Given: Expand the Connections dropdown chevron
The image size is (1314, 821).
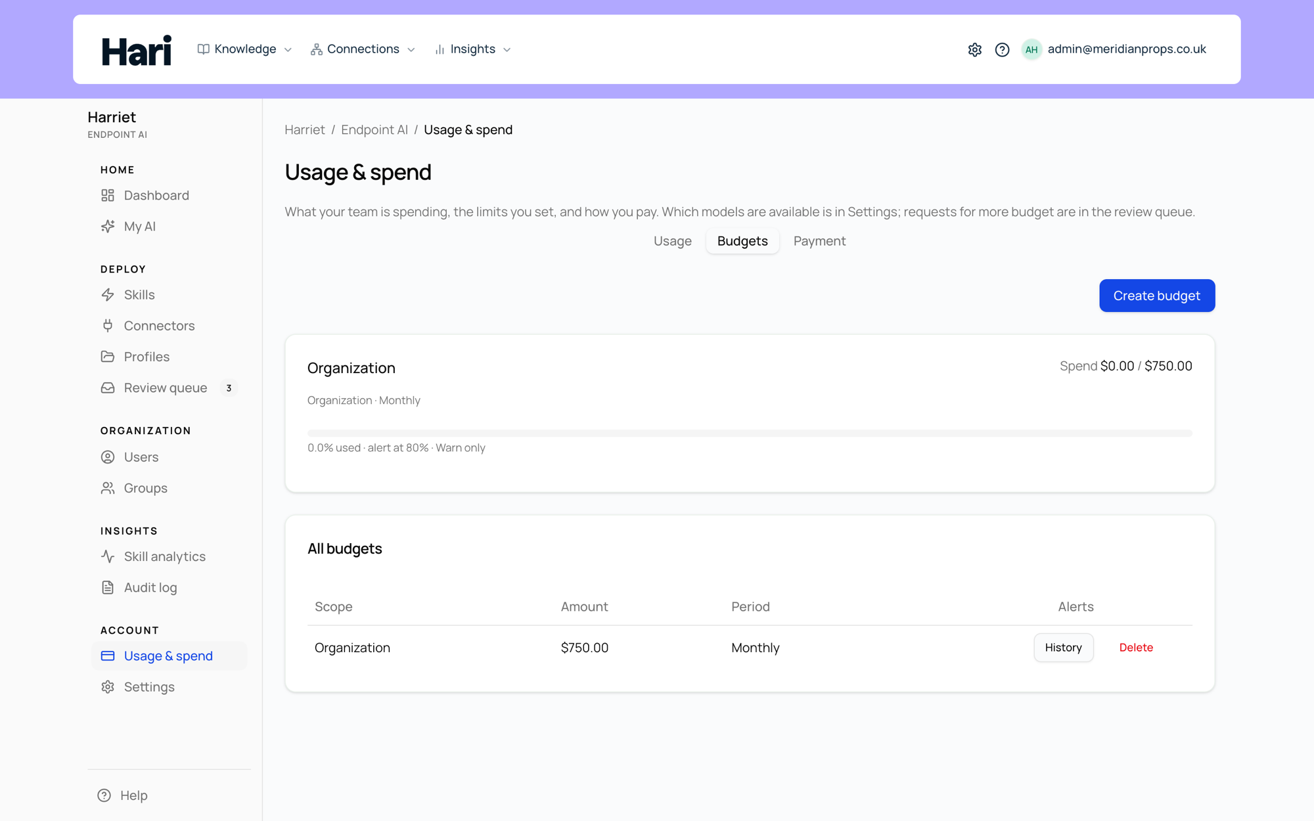Looking at the screenshot, I should tap(411, 50).
